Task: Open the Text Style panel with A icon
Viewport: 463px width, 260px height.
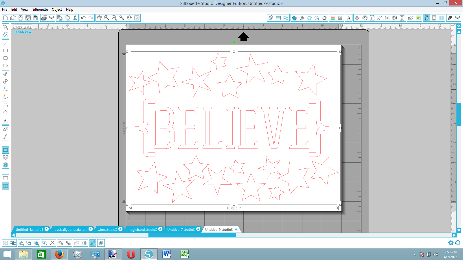Action: (x=349, y=18)
